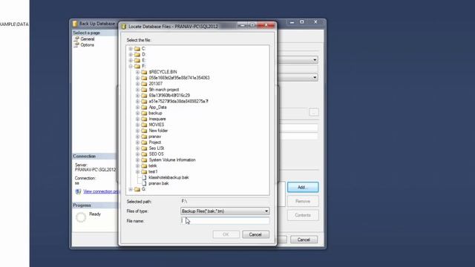
Task: Close the Locate Database Files dialog
Action: [266, 25]
